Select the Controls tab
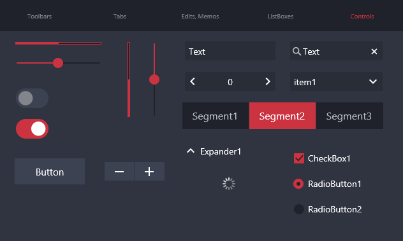This screenshot has height=241, width=403. coord(362,16)
